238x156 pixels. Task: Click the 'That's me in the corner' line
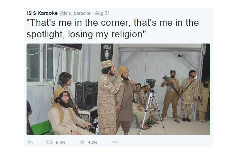[113, 22]
